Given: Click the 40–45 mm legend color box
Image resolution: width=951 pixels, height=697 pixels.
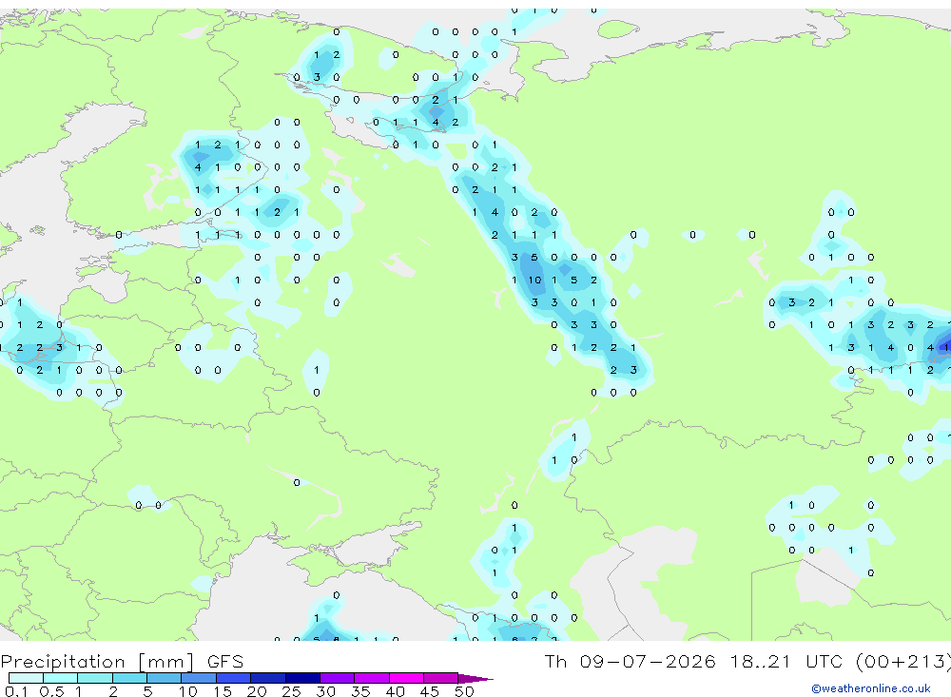Looking at the screenshot, I should 406,678.
